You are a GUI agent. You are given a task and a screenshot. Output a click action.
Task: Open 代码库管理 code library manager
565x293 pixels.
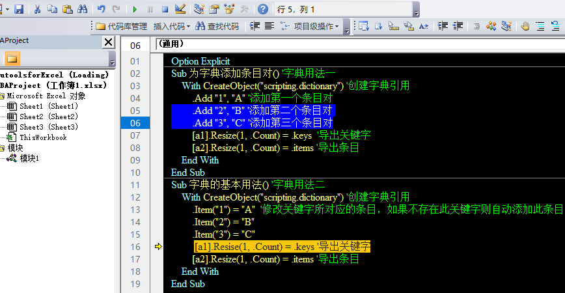[x=122, y=26]
